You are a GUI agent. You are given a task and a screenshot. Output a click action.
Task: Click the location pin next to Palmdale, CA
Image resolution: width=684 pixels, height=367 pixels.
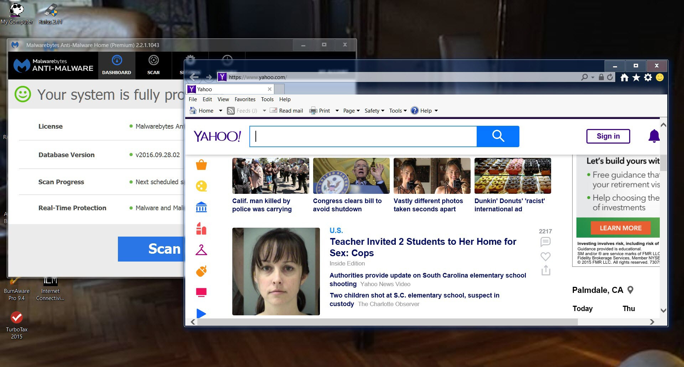tap(630, 290)
